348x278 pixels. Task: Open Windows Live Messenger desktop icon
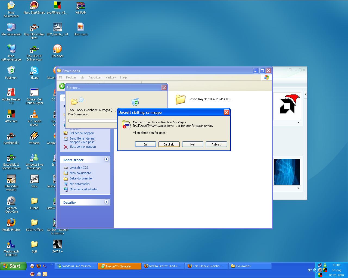click(x=34, y=162)
